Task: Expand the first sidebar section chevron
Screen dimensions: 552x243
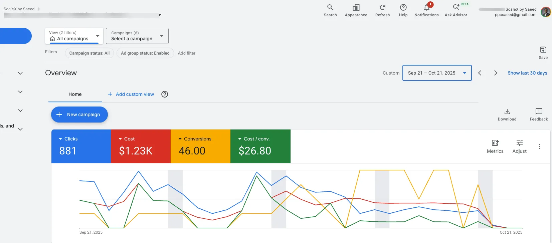Action: point(20,73)
